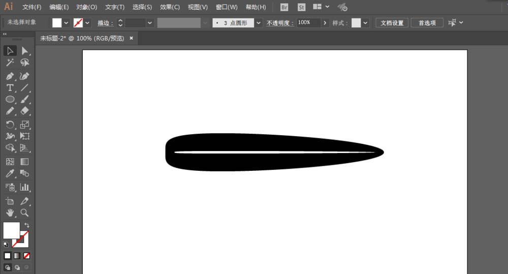Select the Zoom magnifier tool
The image size is (508, 274).
coord(24,212)
